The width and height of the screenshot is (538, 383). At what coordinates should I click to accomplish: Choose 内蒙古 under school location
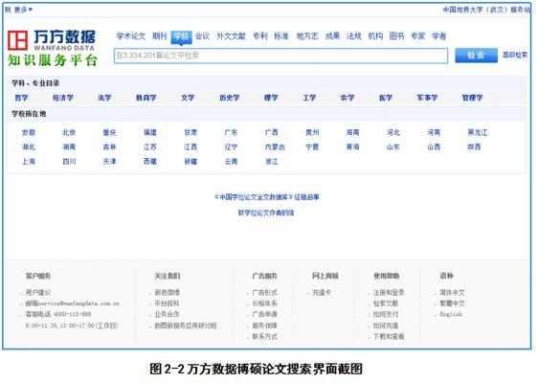[x=275, y=146]
